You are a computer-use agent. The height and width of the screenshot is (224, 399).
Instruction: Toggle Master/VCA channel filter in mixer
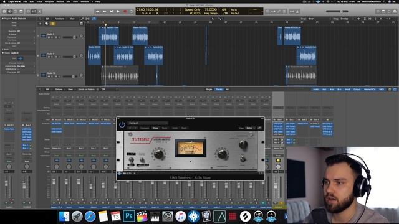tap(370, 90)
